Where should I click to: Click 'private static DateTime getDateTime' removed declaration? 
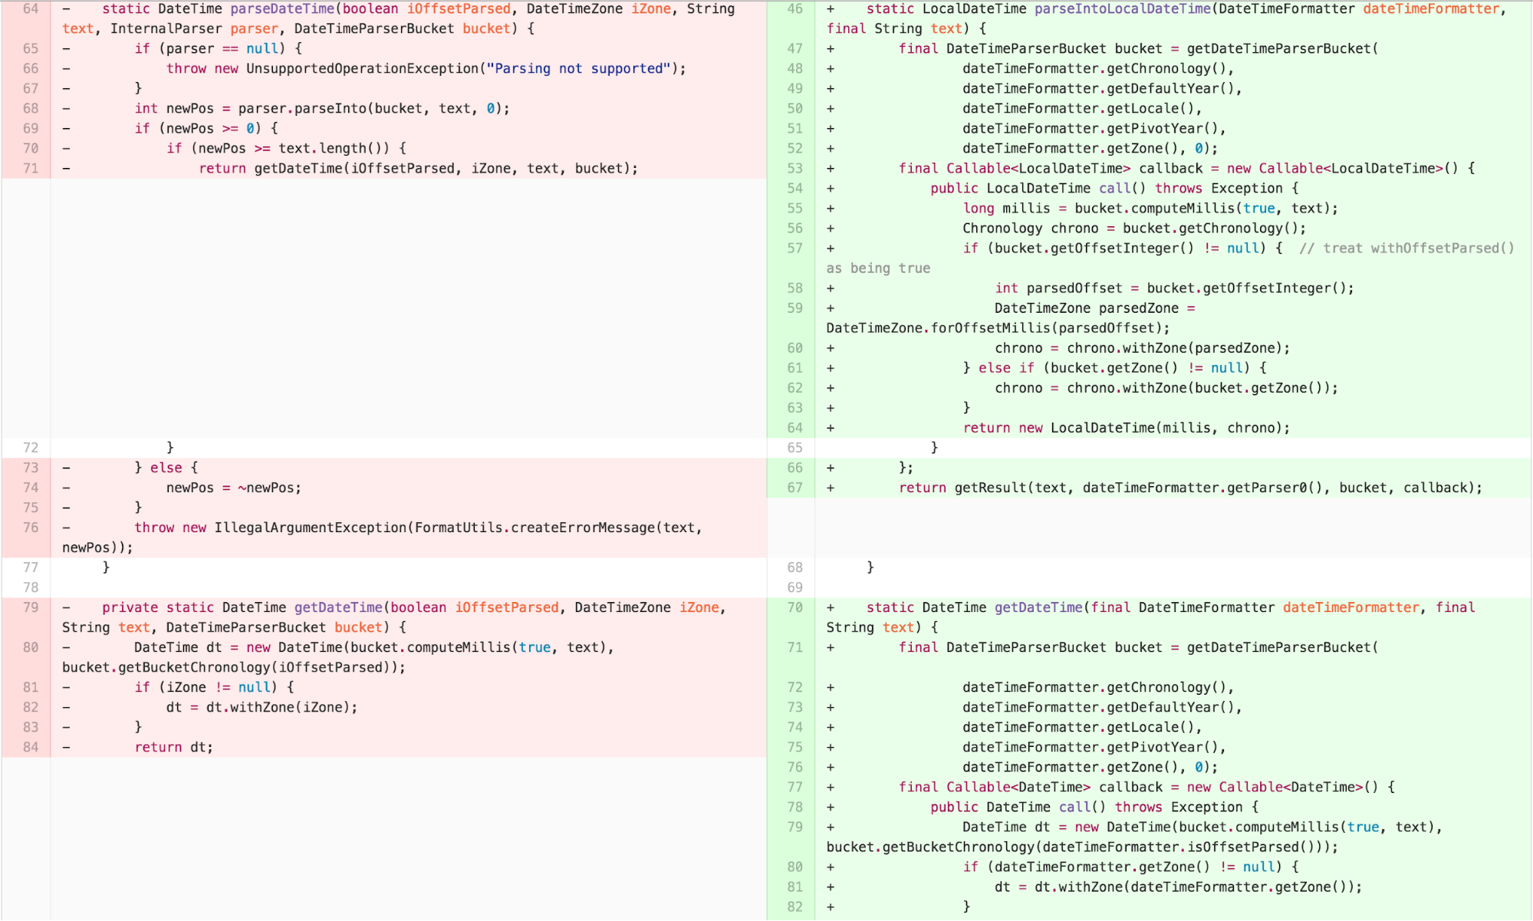tap(242, 607)
